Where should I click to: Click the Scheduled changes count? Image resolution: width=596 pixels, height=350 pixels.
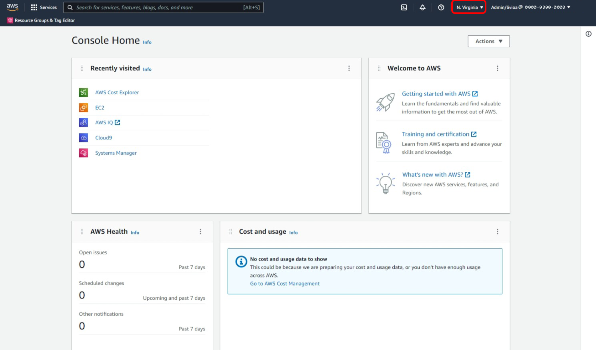click(82, 295)
